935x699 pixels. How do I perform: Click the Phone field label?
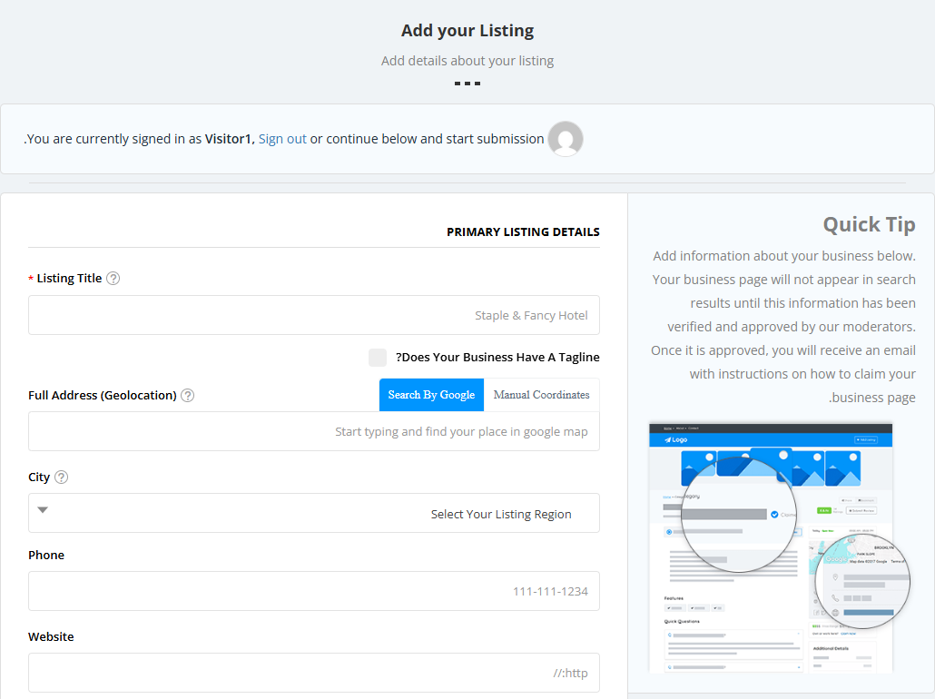click(x=46, y=556)
